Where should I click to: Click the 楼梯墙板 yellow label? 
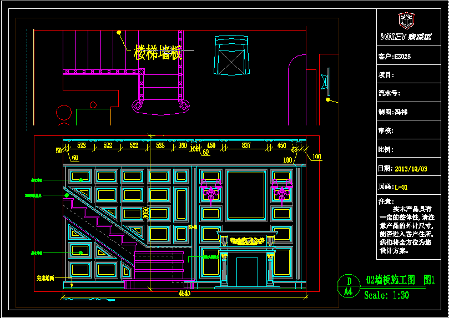(158, 53)
